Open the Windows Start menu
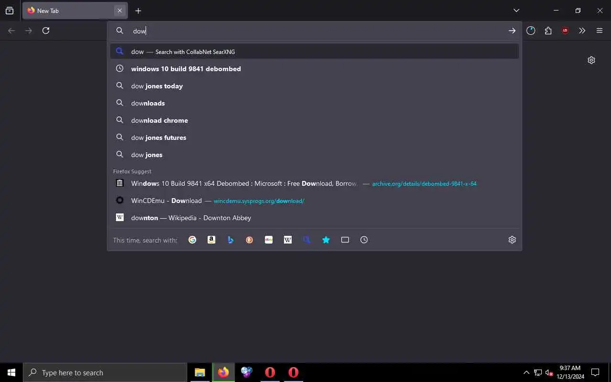Viewport: 611px width, 382px height. click(11, 372)
